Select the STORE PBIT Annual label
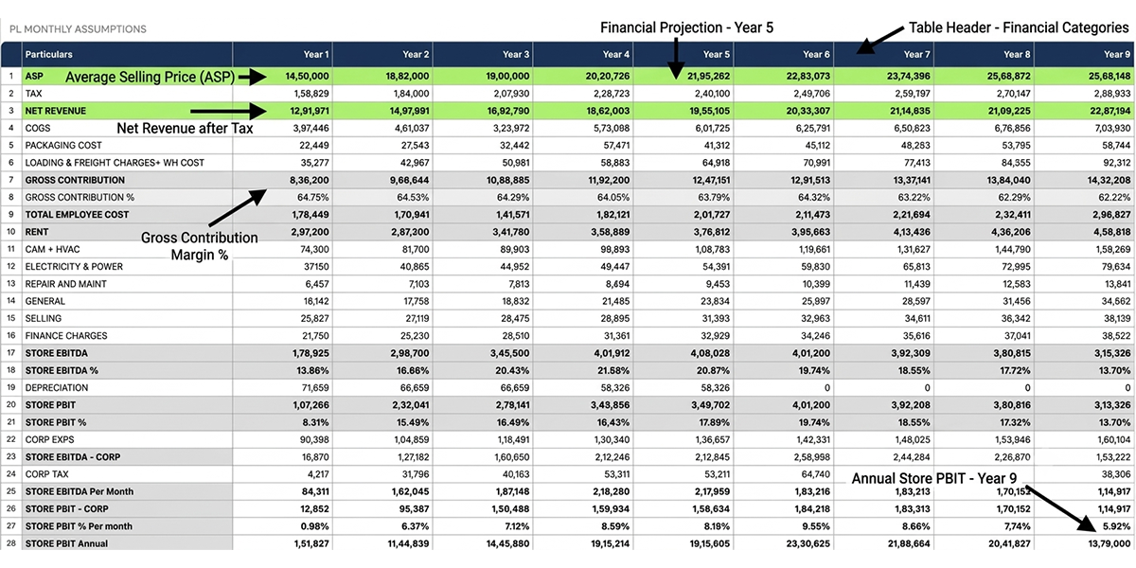This screenshot has width=1136, height=568. pos(66,543)
